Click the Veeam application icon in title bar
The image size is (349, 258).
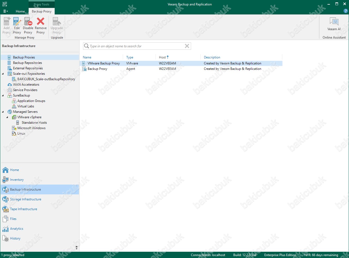pos(5,4)
